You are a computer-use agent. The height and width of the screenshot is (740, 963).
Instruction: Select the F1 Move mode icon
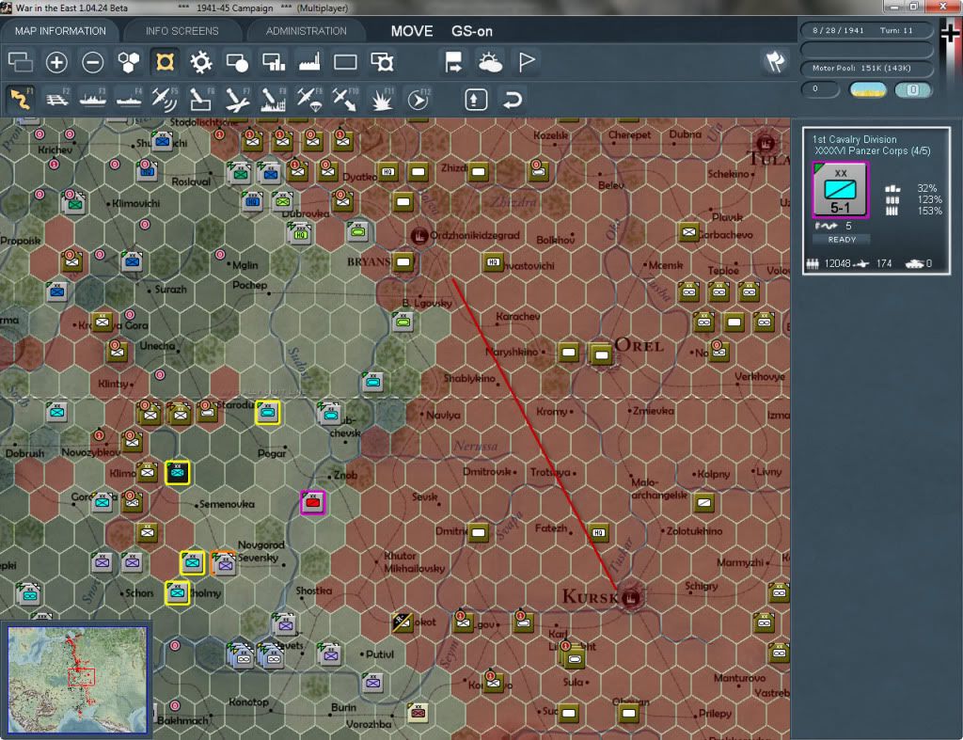pyautogui.click(x=21, y=99)
